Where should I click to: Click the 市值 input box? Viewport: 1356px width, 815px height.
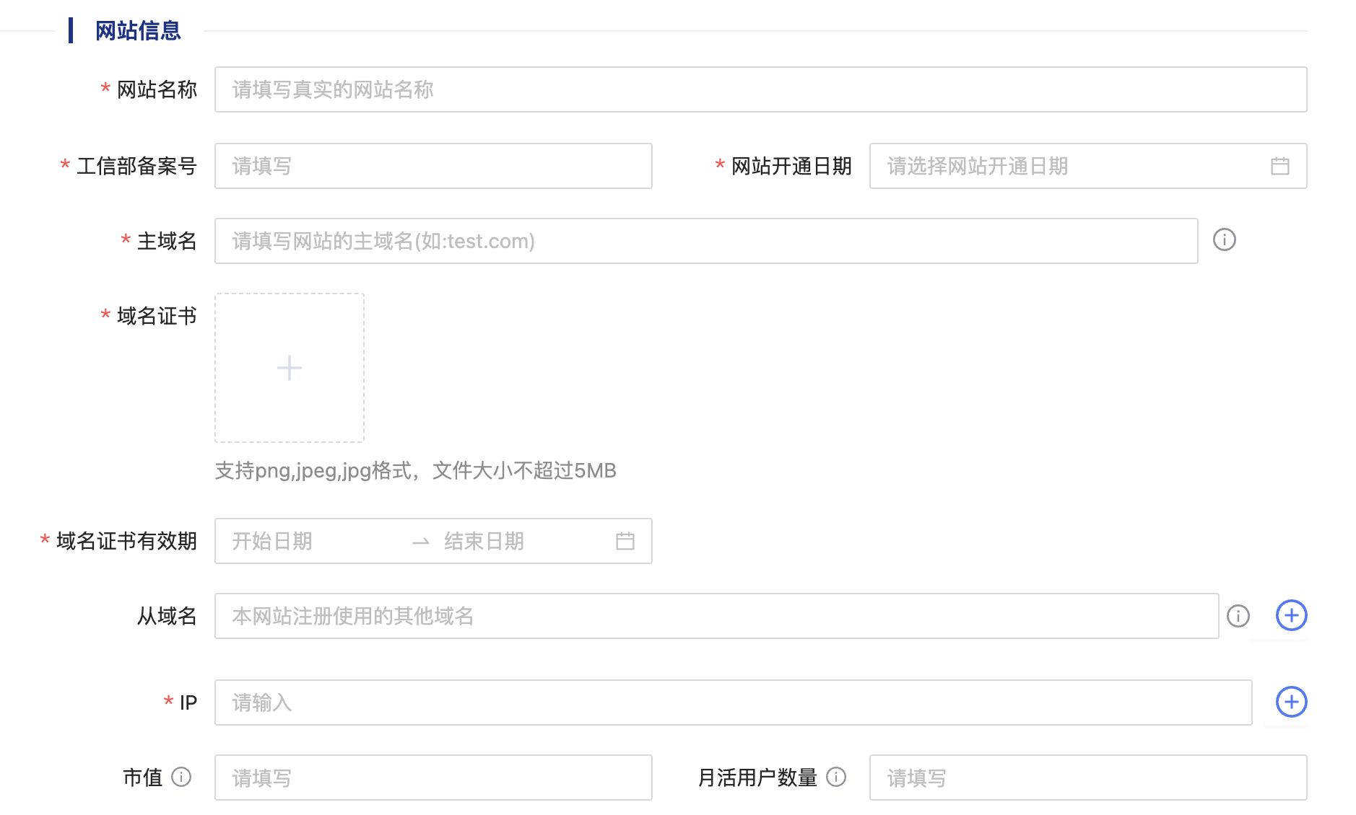tap(432, 777)
